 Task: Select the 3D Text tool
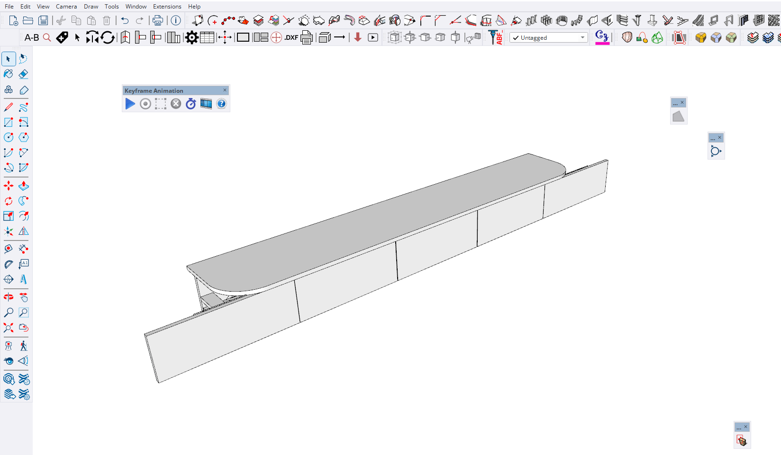point(23,279)
